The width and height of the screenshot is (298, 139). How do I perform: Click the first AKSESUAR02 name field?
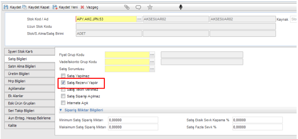[x=176, y=19]
